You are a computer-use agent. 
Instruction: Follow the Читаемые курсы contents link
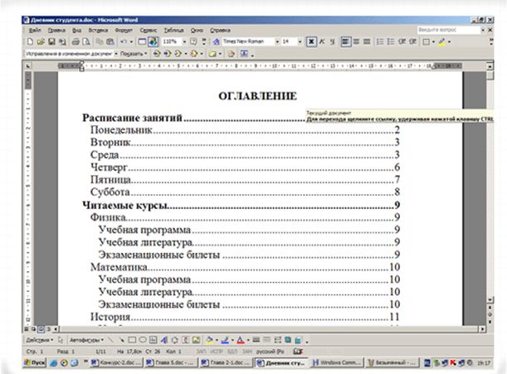click(241, 205)
